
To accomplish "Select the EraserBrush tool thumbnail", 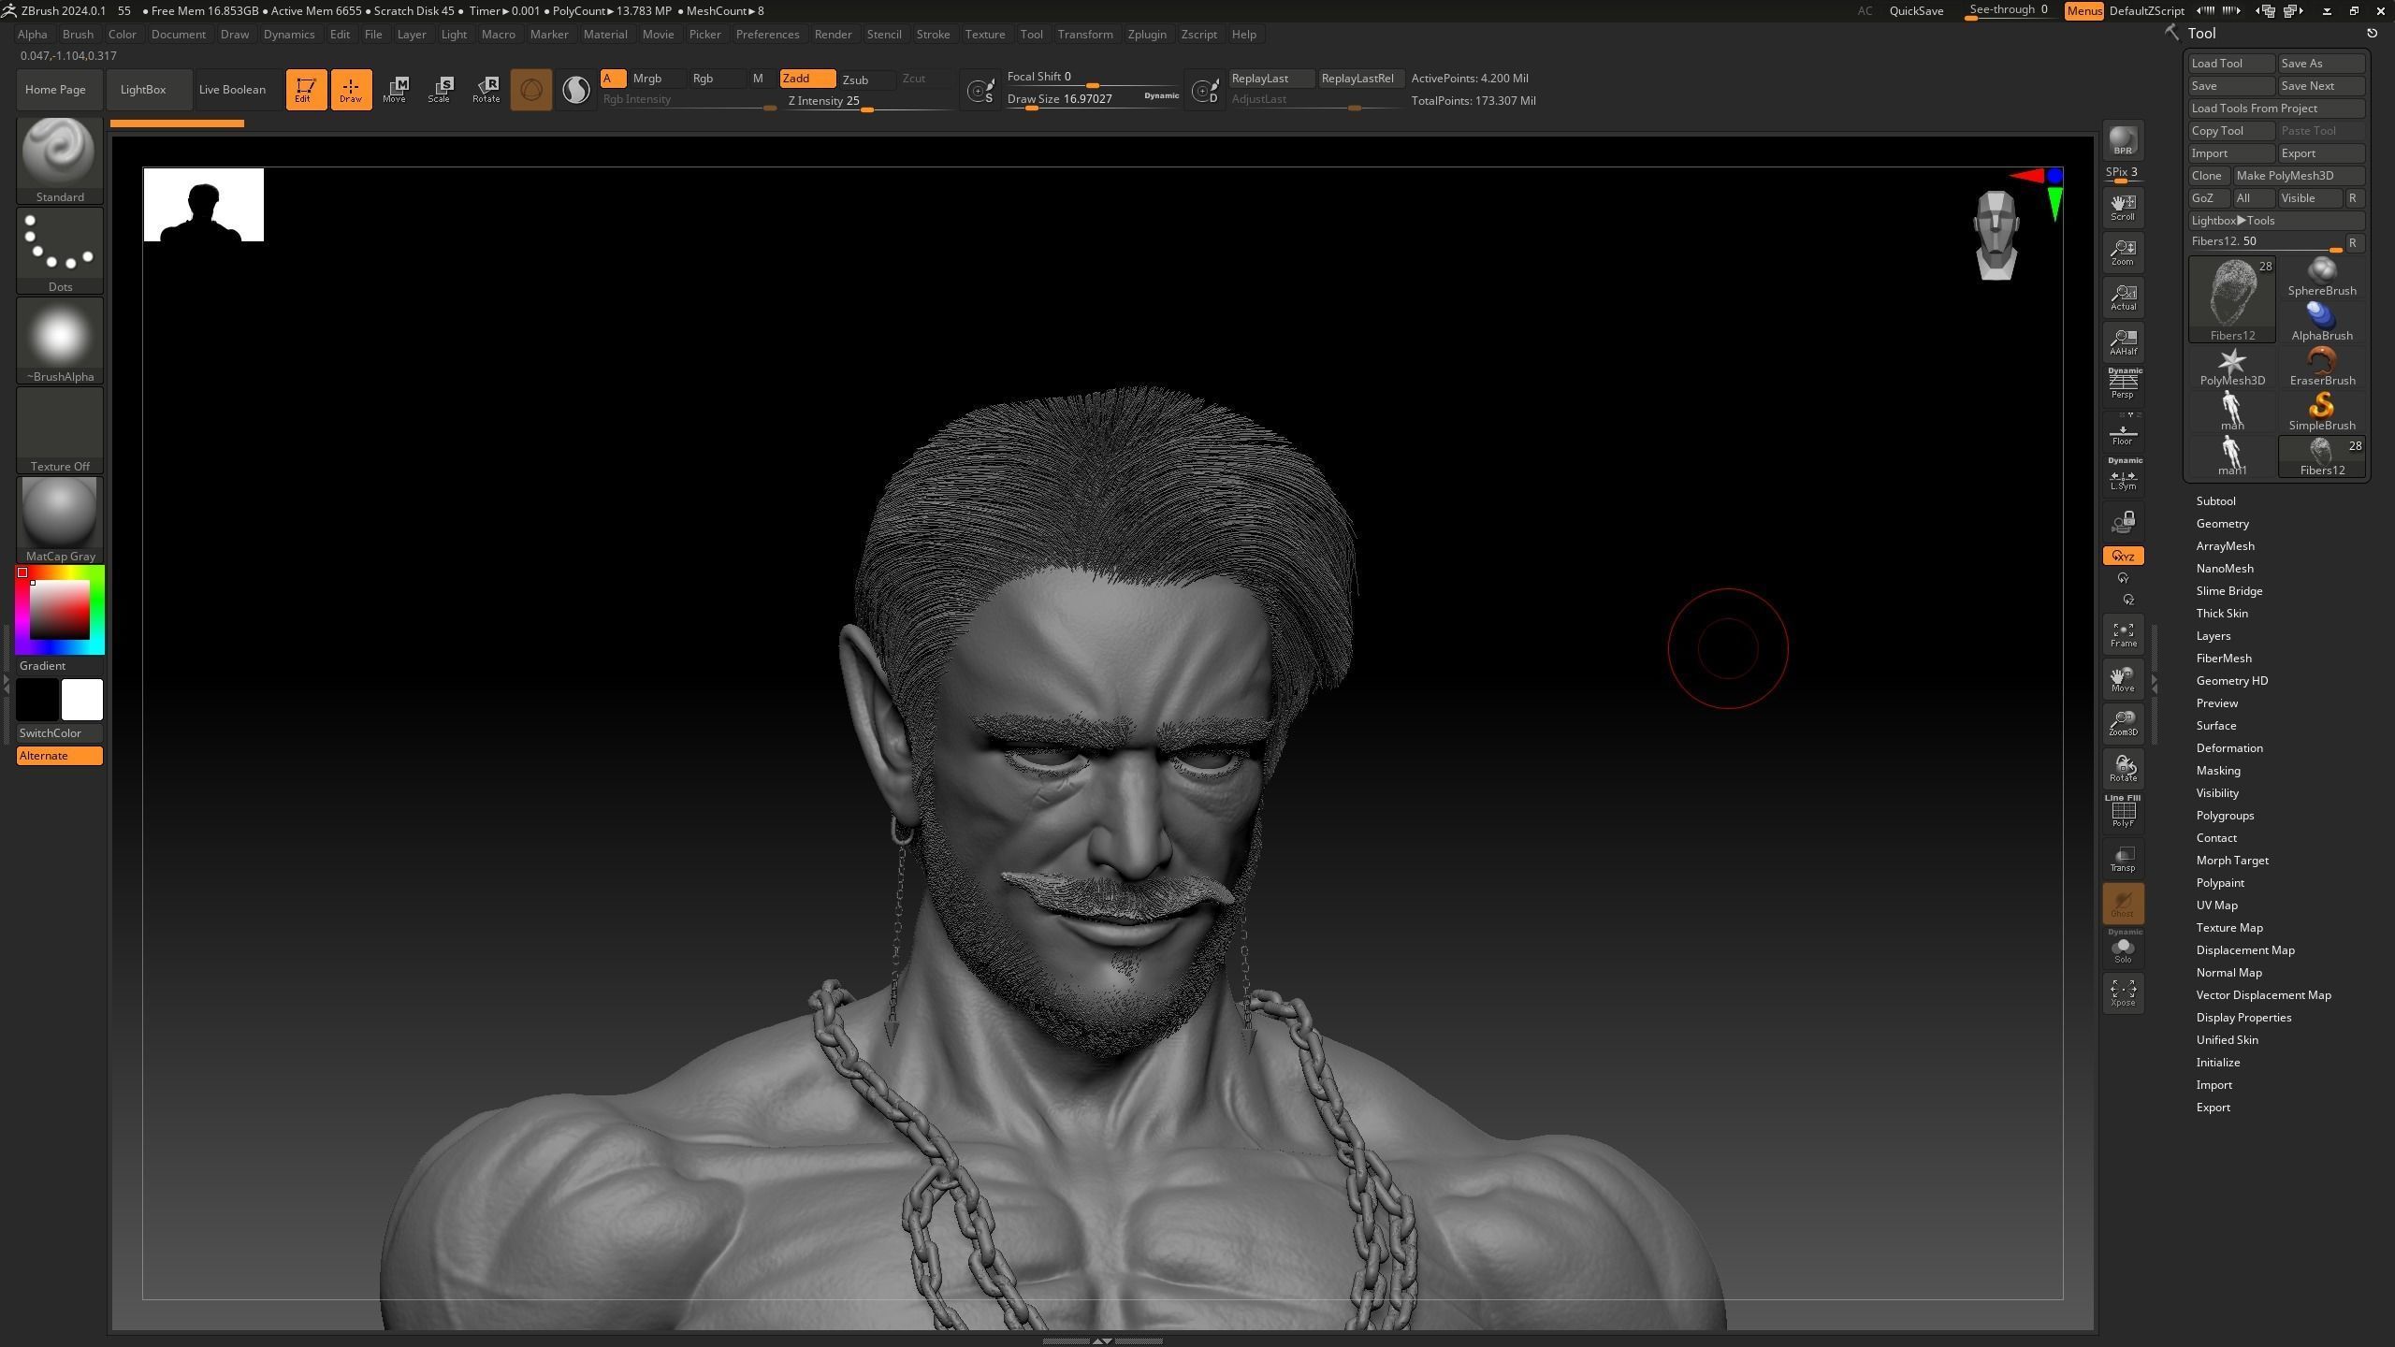I will [x=2322, y=367].
